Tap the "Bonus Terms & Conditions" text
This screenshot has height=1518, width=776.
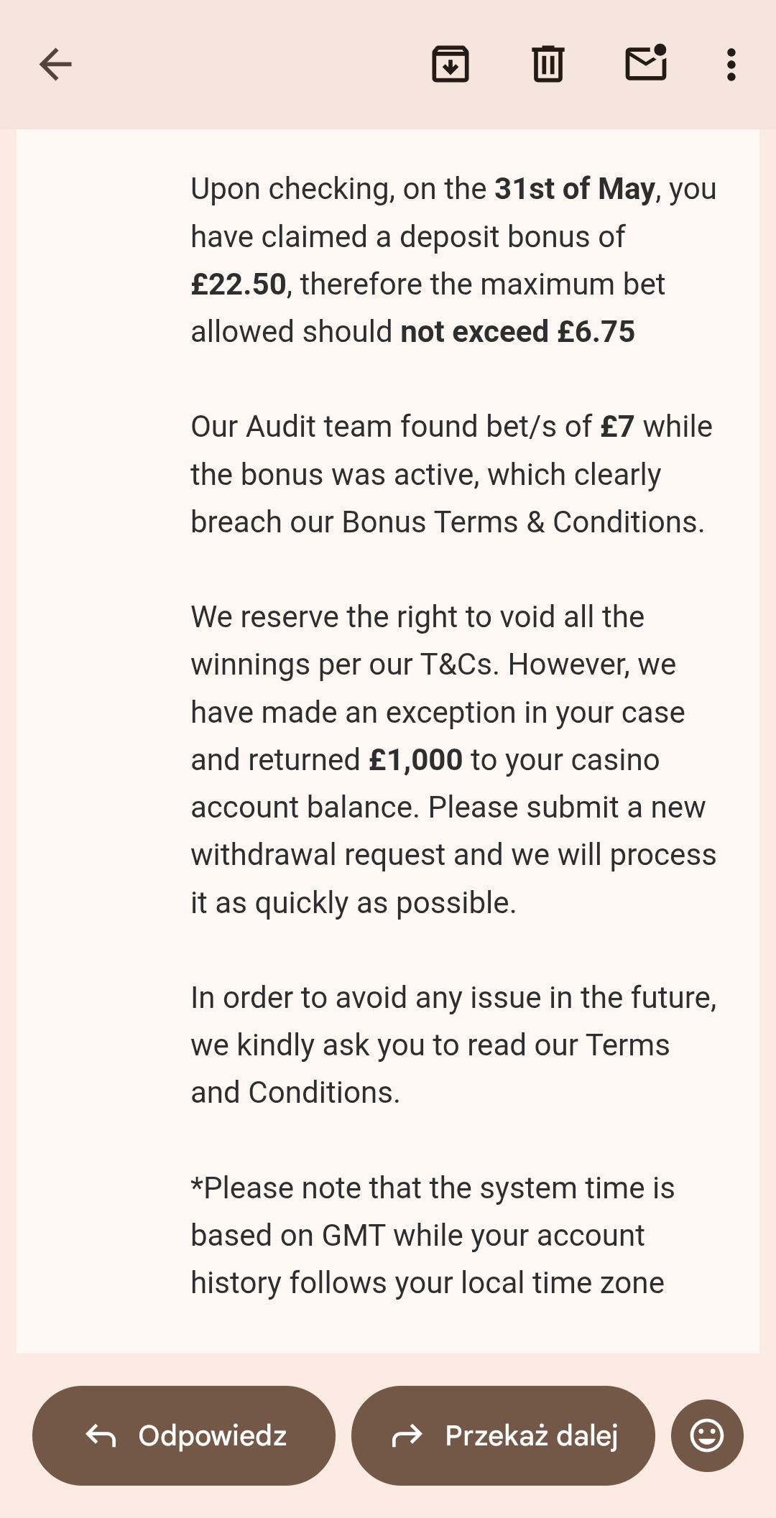click(x=522, y=522)
